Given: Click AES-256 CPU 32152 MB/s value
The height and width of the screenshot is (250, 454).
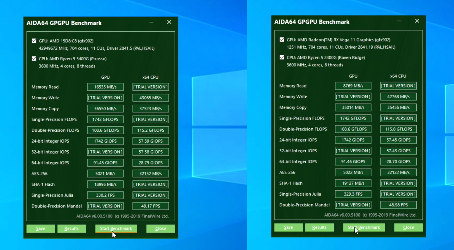Looking at the screenshot, I should (x=151, y=174).
